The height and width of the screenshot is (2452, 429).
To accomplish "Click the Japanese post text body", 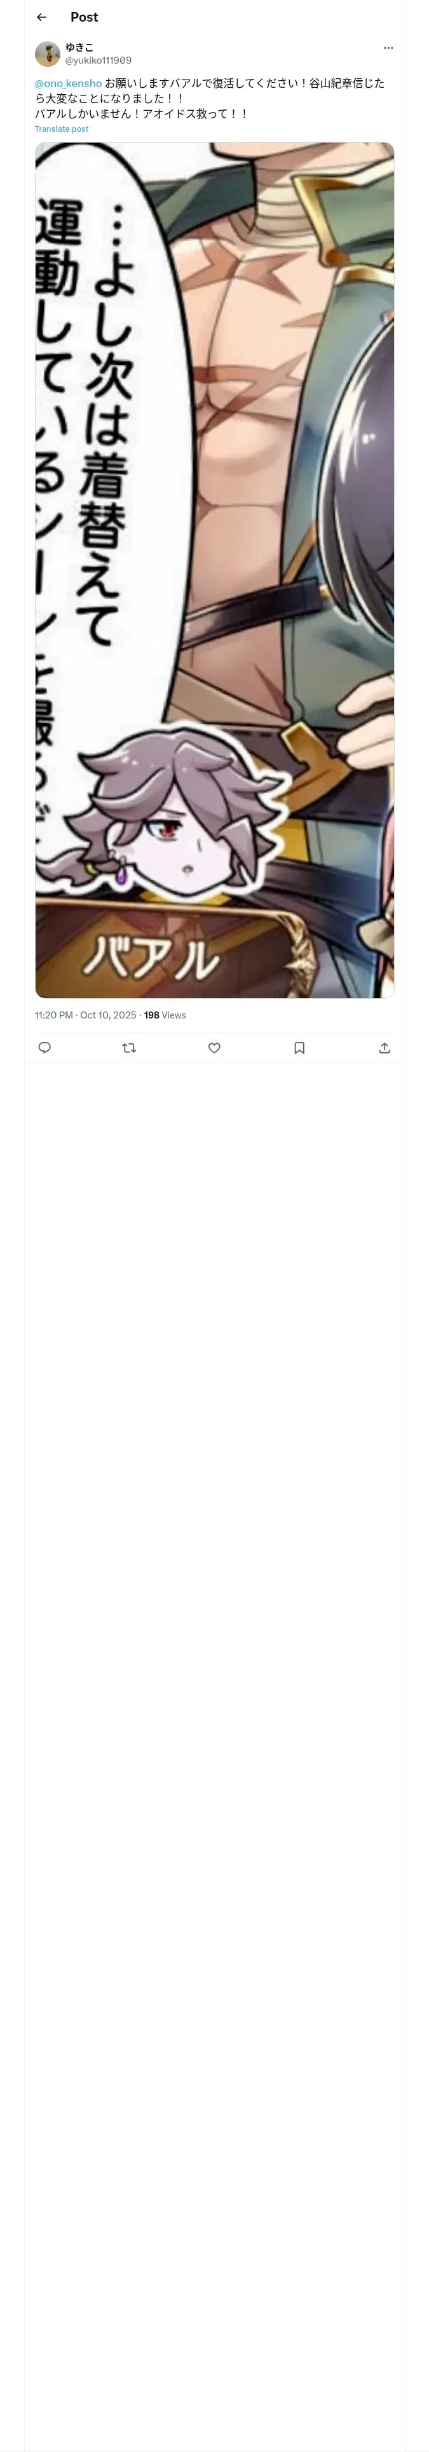I will pyautogui.click(x=209, y=98).
